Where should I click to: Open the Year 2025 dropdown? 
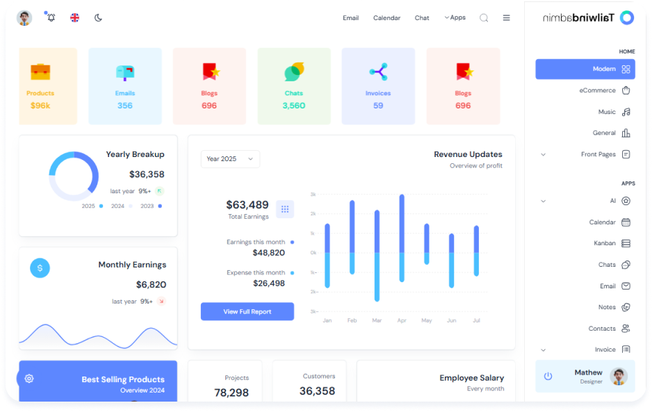coord(230,159)
